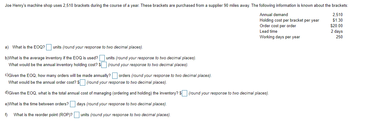The width and height of the screenshot is (366, 126).
Task: Click the orders made annually input box
Action: pyautogui.click(x=115, y=75)
